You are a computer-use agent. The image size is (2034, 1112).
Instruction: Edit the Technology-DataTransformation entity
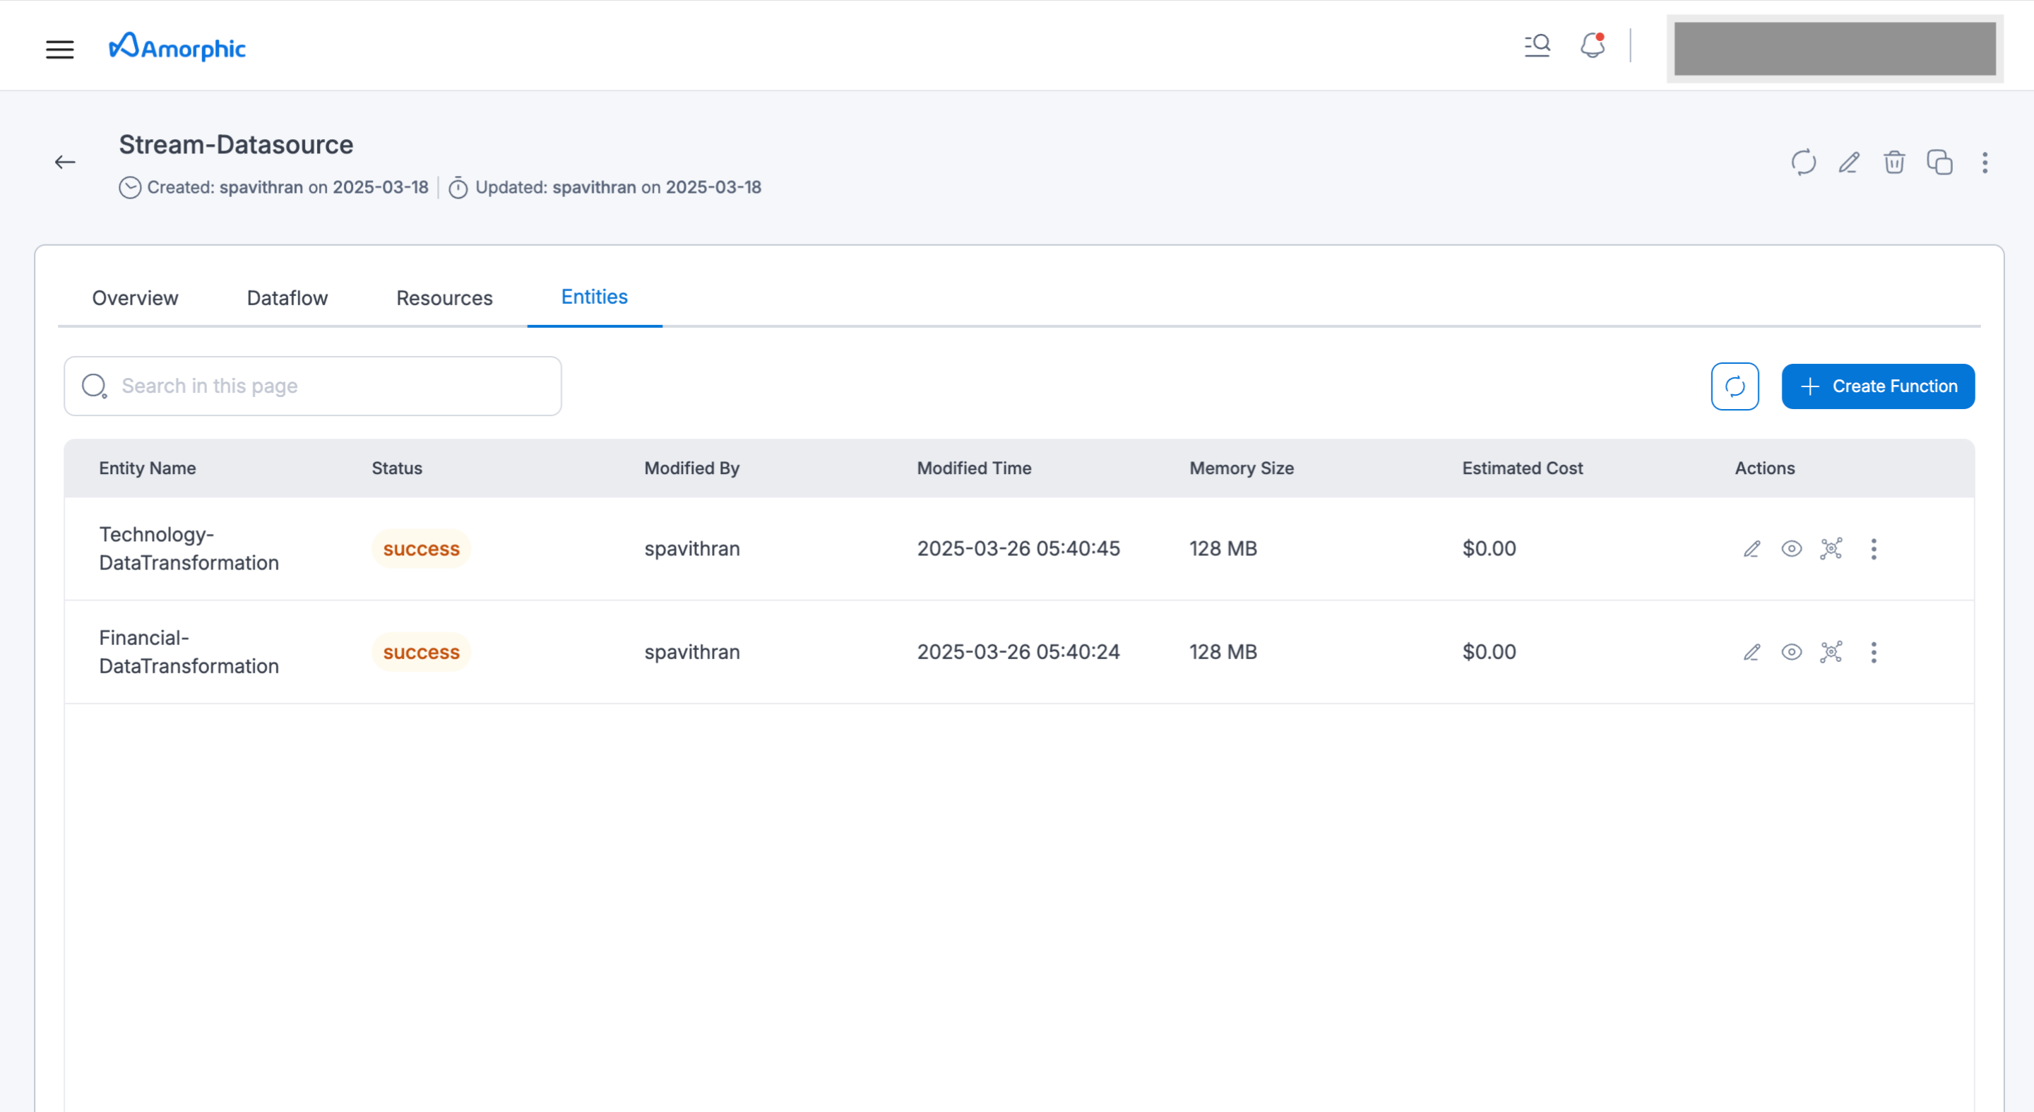[1751, 549]
